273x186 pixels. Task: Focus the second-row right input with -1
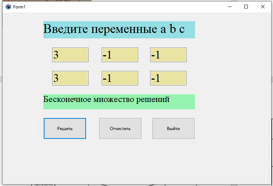[168, 78]
